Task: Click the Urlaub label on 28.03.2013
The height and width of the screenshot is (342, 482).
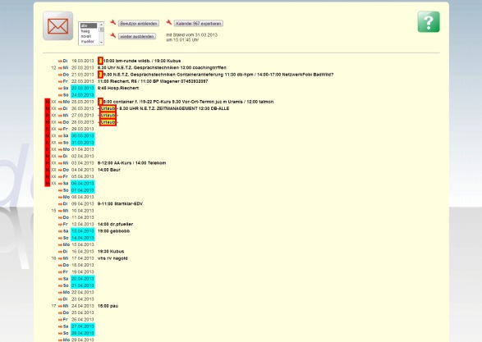Action: point(108,122)
